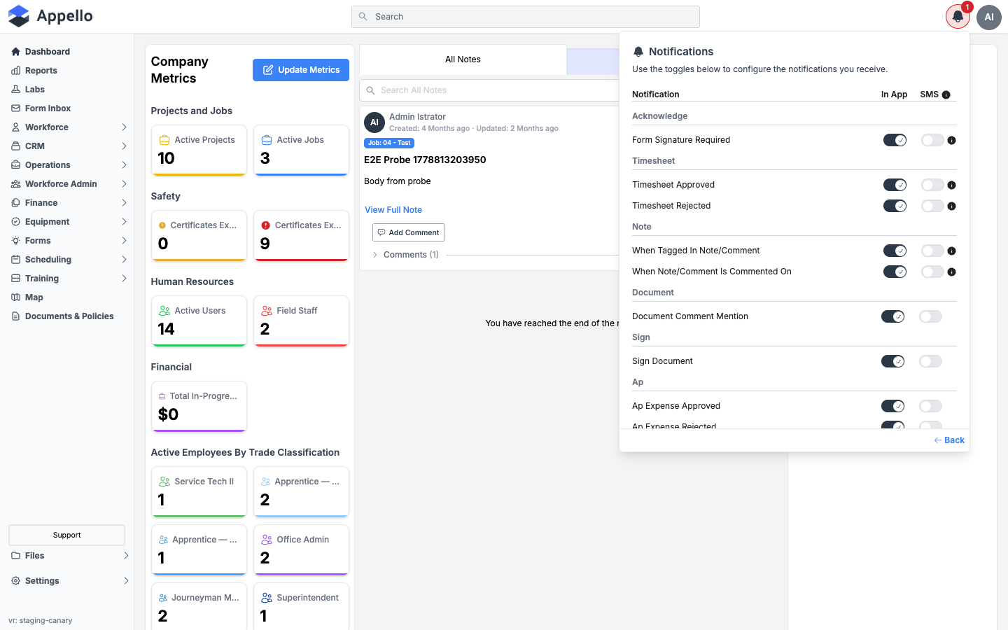The image size is (1008, 630).
Task: Click the Add Comment button
Action: [x=409, y=232]
